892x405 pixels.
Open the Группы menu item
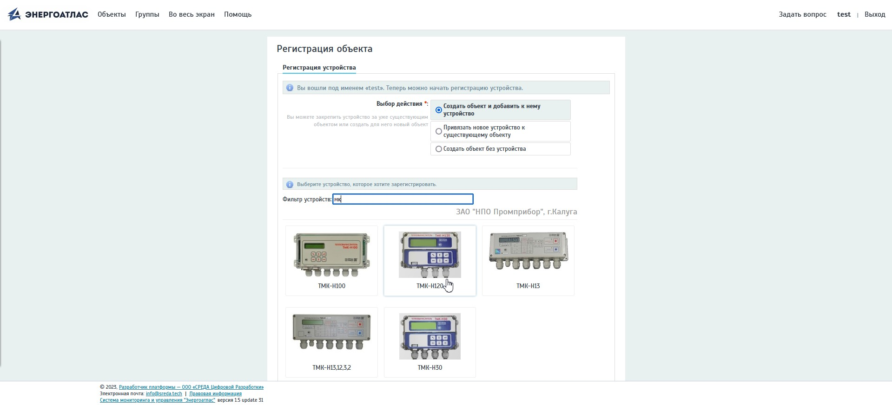coord(147,14)
